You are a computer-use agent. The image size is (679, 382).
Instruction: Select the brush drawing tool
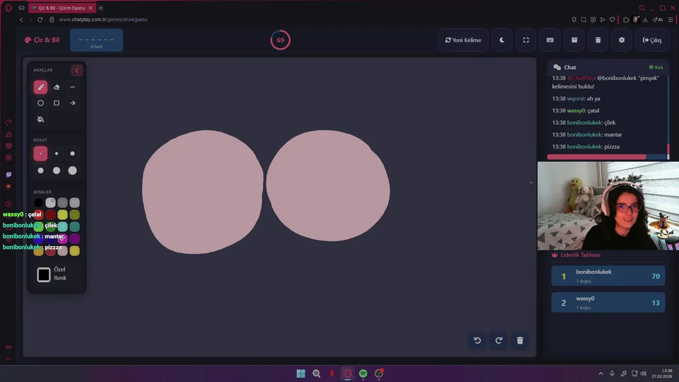40,87
